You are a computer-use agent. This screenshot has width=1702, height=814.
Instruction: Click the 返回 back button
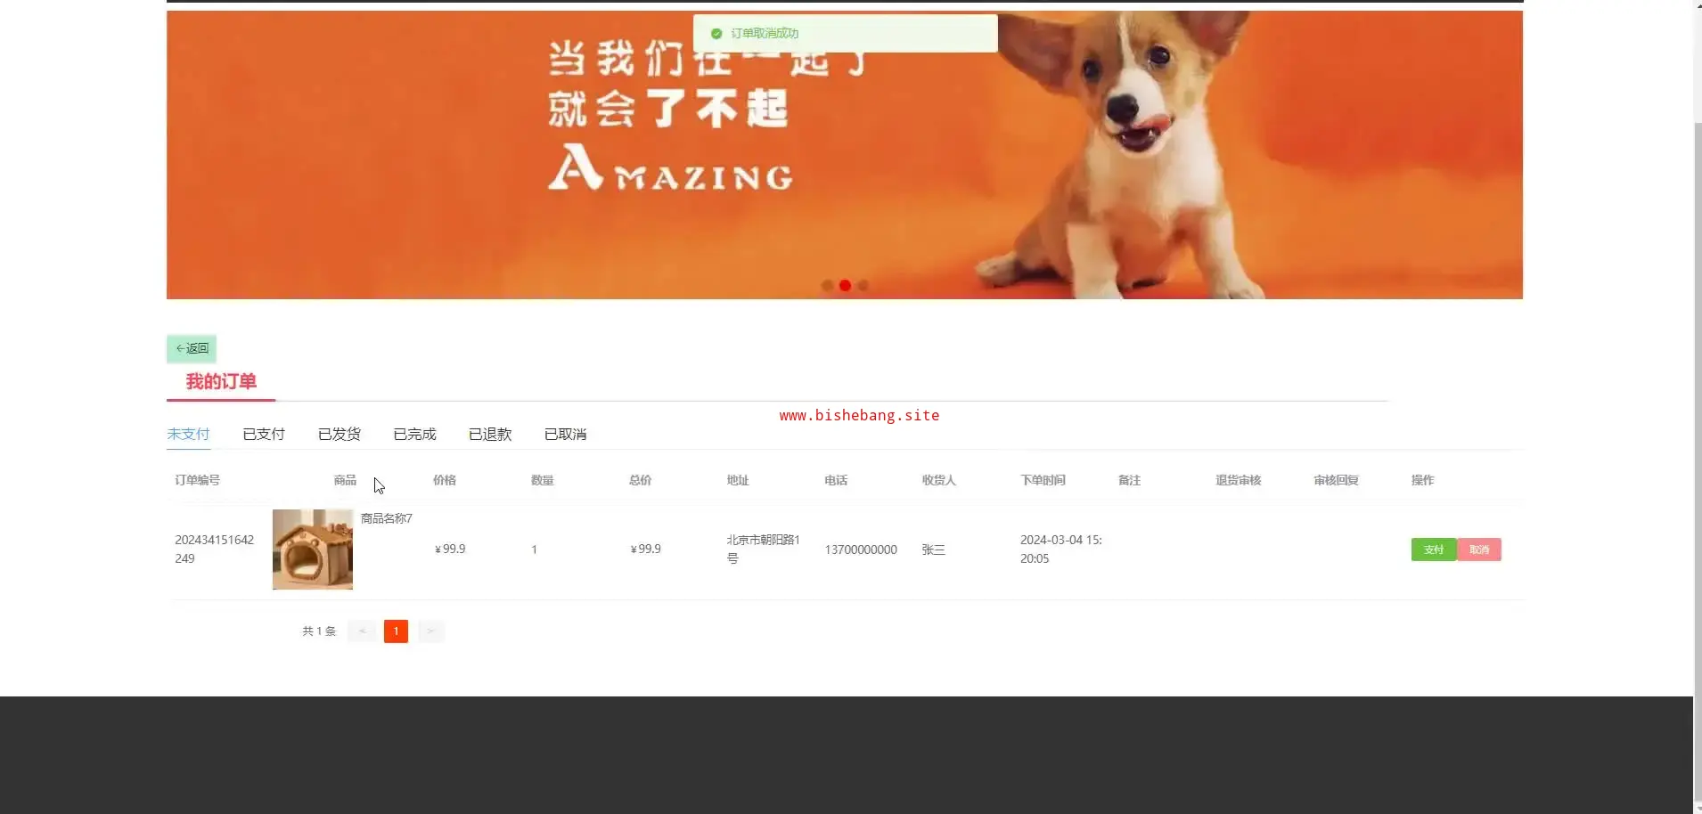(192, 348)
